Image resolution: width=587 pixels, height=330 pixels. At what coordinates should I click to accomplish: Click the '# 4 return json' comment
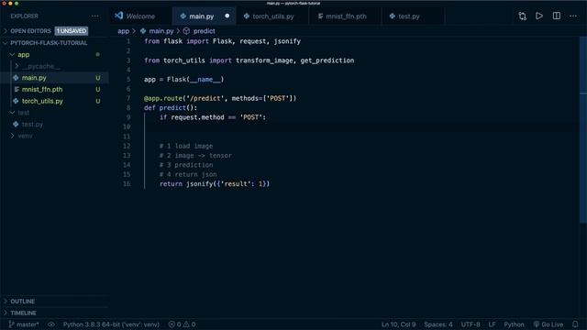coord(188,175)
